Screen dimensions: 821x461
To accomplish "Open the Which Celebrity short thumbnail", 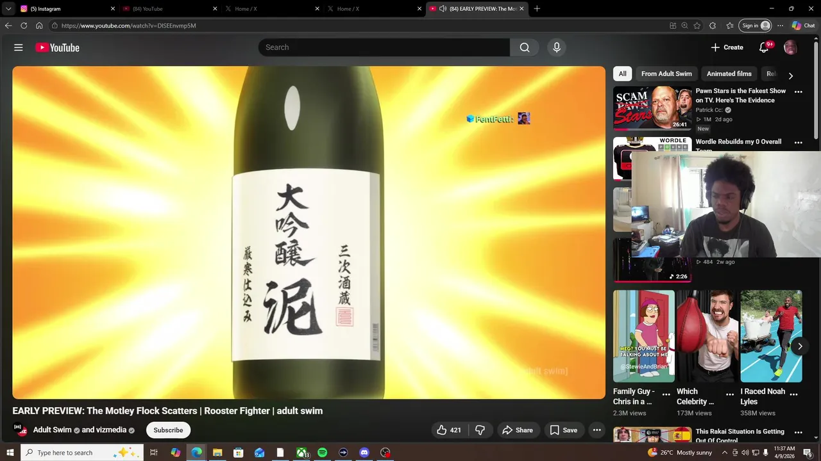I will pyautogui.click(x=707, y=336).
